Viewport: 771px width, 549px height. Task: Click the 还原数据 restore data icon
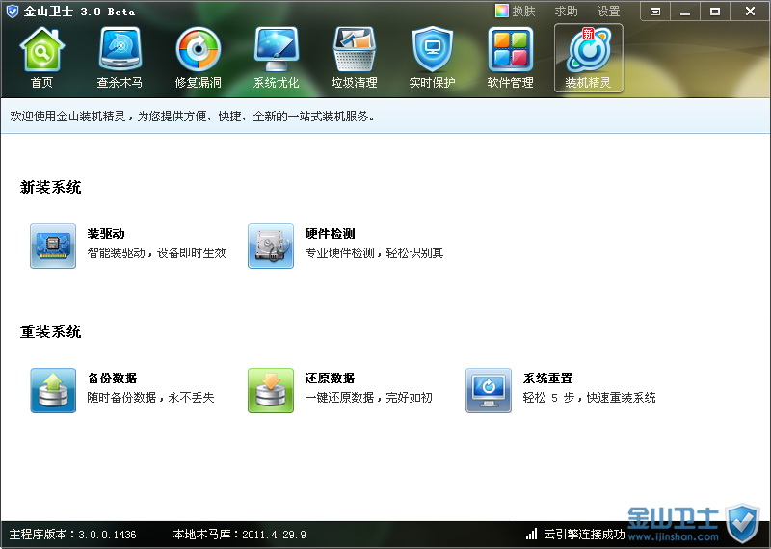271,390
